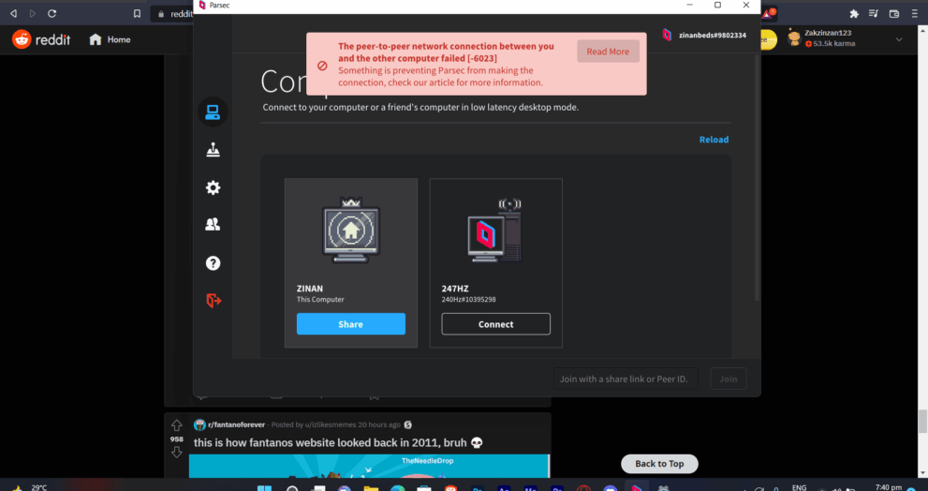Click the ENG language indicator in tray

[x=799, y=487]
